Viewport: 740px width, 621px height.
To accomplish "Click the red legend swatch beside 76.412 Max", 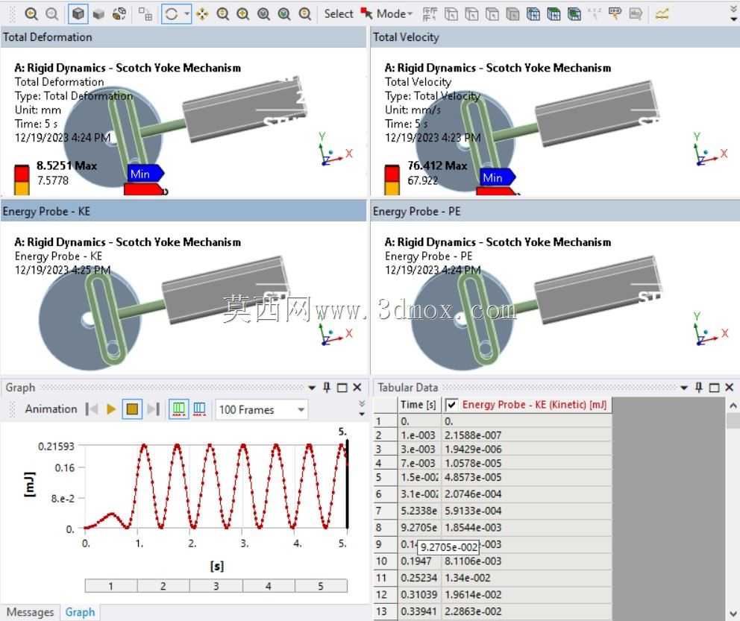I will click(x=392, y=173).
